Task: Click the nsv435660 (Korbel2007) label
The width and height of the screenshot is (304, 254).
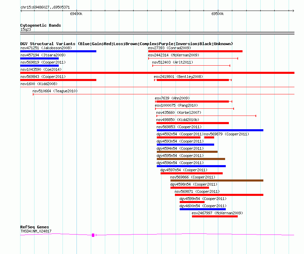Action: click(179, 112)
